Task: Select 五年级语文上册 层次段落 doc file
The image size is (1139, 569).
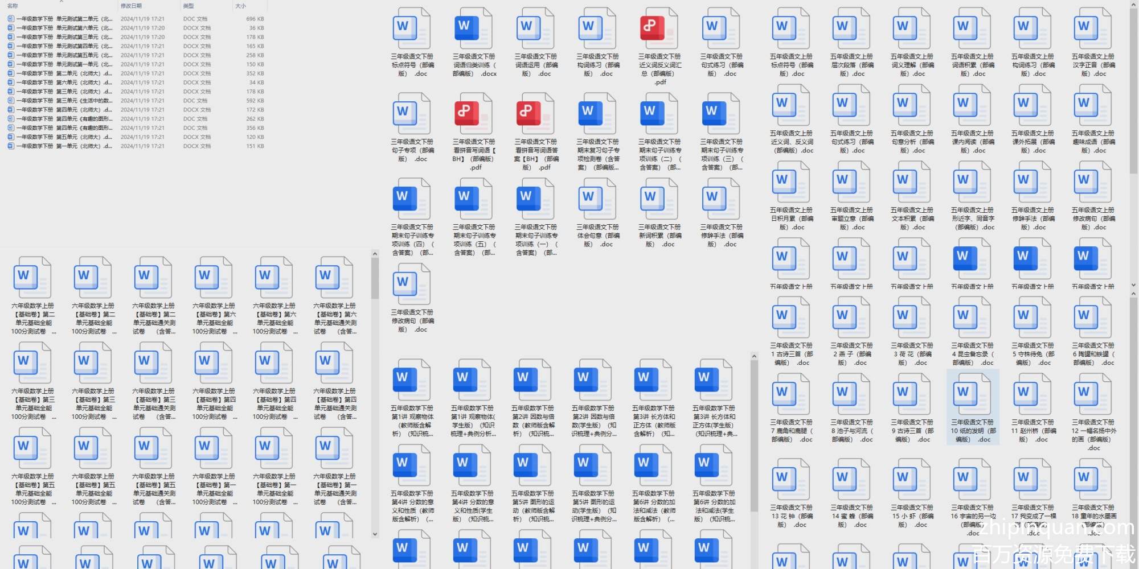Action: 851,43
